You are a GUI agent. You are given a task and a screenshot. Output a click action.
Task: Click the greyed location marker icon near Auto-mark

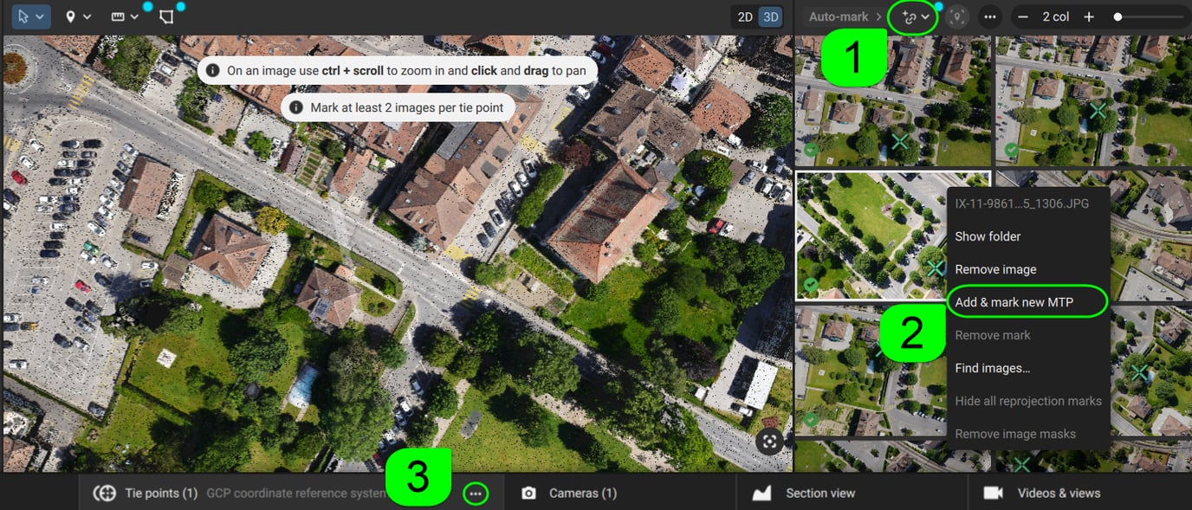pyautogui.click(x=956, y=16)
